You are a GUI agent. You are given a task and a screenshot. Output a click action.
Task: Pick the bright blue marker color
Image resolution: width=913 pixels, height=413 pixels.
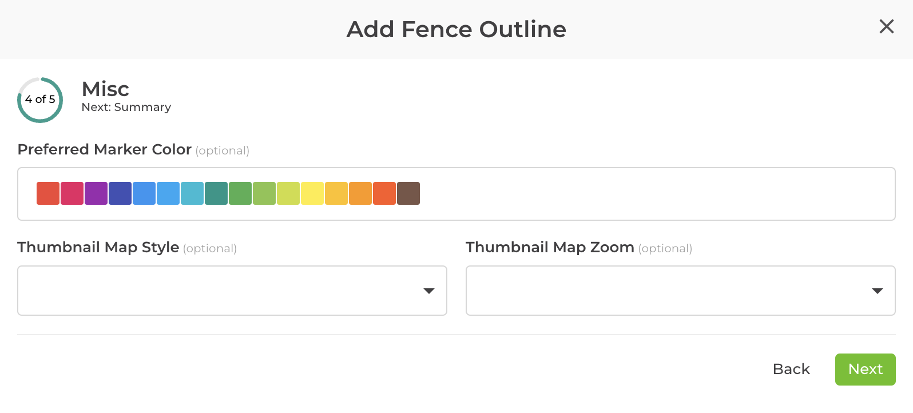coord(143,193)
